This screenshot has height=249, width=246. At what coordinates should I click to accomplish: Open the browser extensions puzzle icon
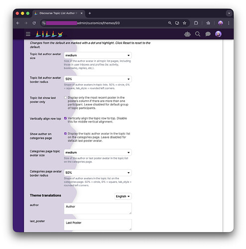pyautogui.click(x=196, y=23)
